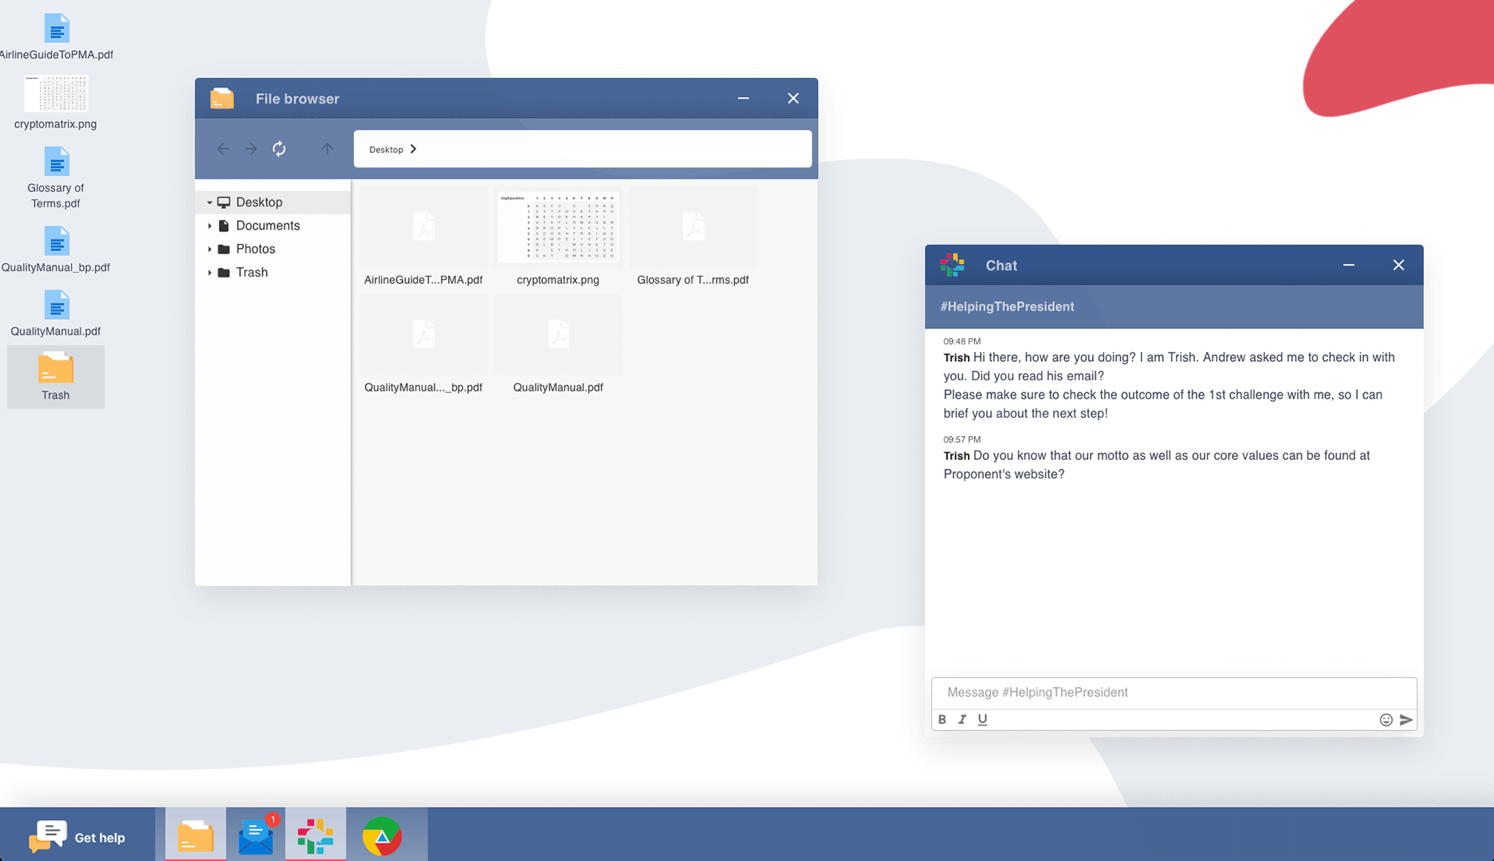Click the send message arrow icon
The height and width of the screenshot is (861, 1494).
(x=1406, y=720)
